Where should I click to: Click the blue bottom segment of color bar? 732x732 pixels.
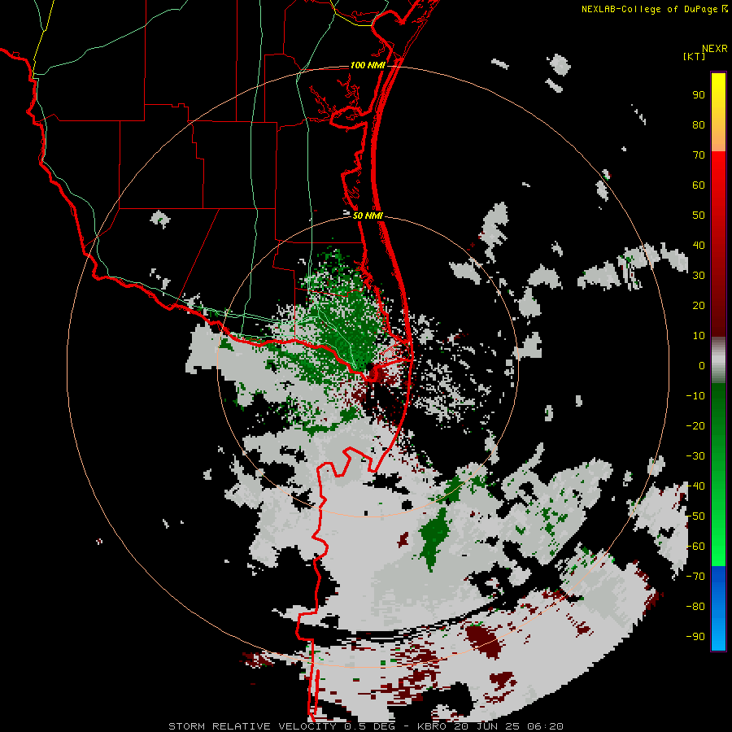pyautogui.click(x=718, y=608)
